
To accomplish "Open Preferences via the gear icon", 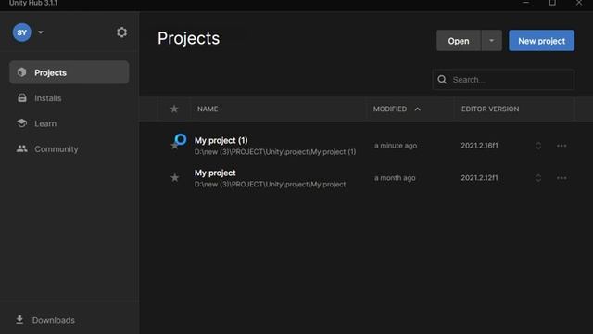I will pos(121,32).
